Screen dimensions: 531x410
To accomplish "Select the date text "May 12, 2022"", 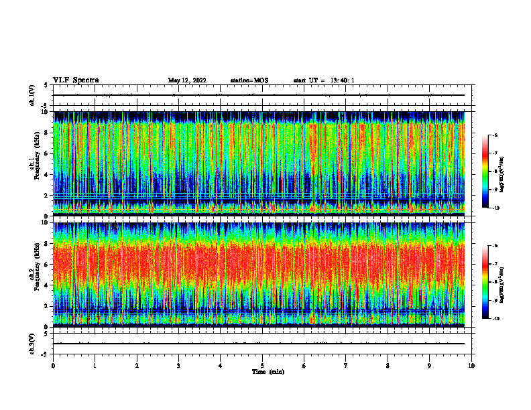I will (x=187, y=80).
